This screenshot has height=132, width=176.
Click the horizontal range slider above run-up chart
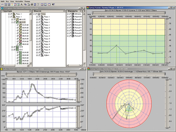click(42, 74)
